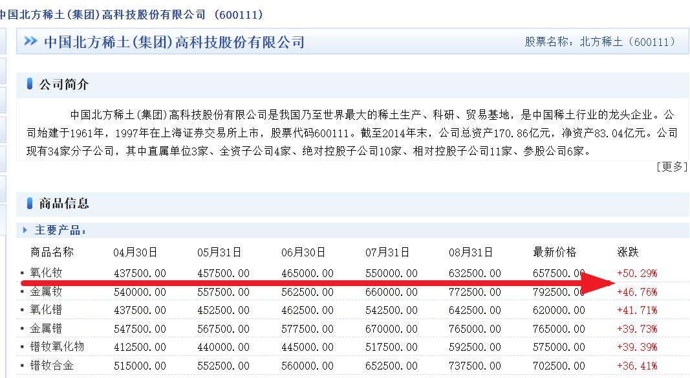Click the 公司简介 section heading
The image size is (690, 378).
click(64, 83)
